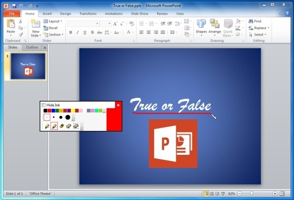Image resolution: width=294 pixels, height=200 pixels.
Task: Click the Decrease List Level icon
Action: (163, 23)
